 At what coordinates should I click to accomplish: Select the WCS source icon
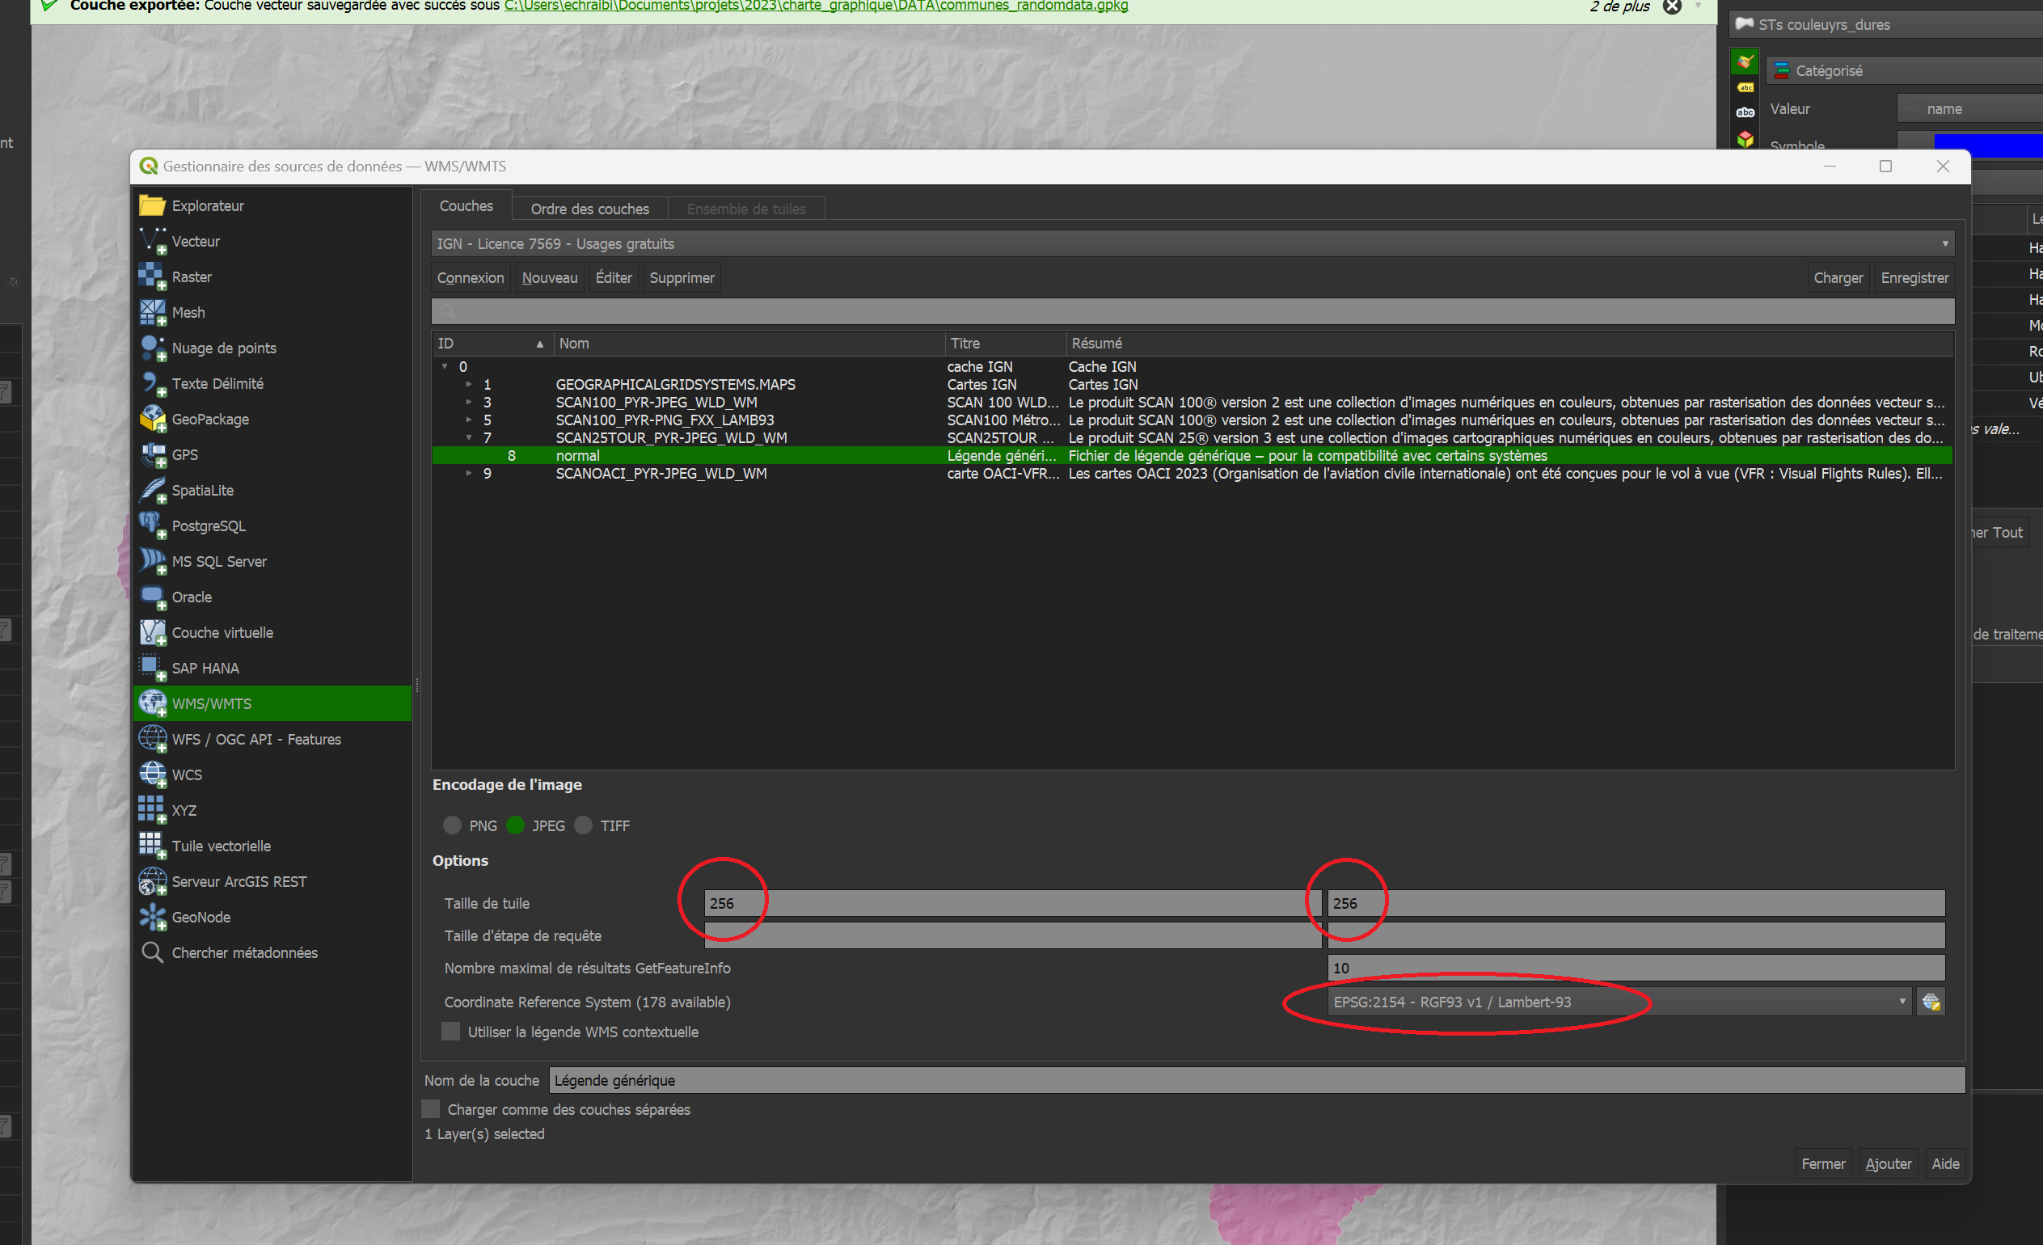(x=153, y=775)
